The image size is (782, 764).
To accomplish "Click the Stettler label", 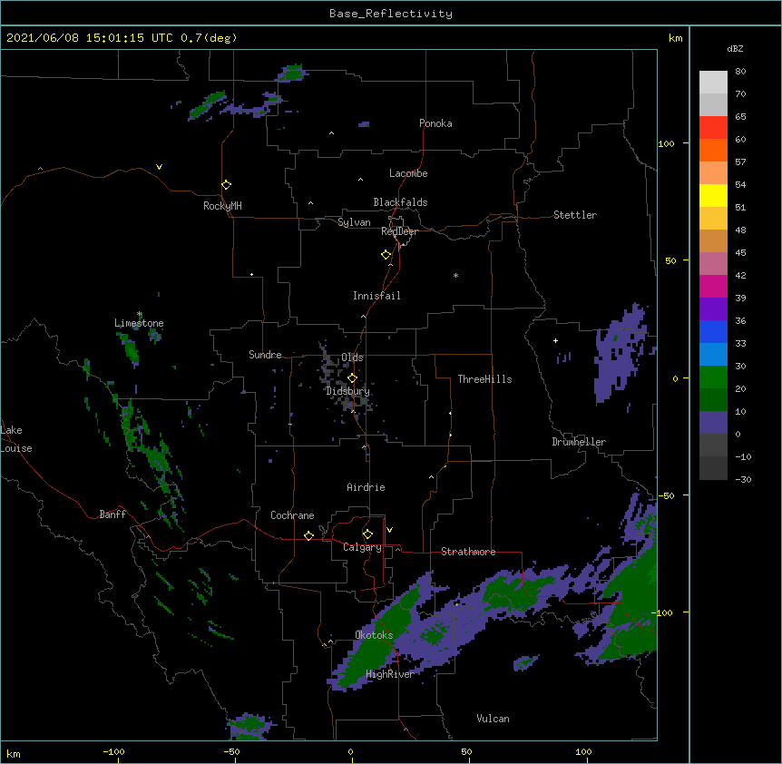I will [x=575, y=215].
